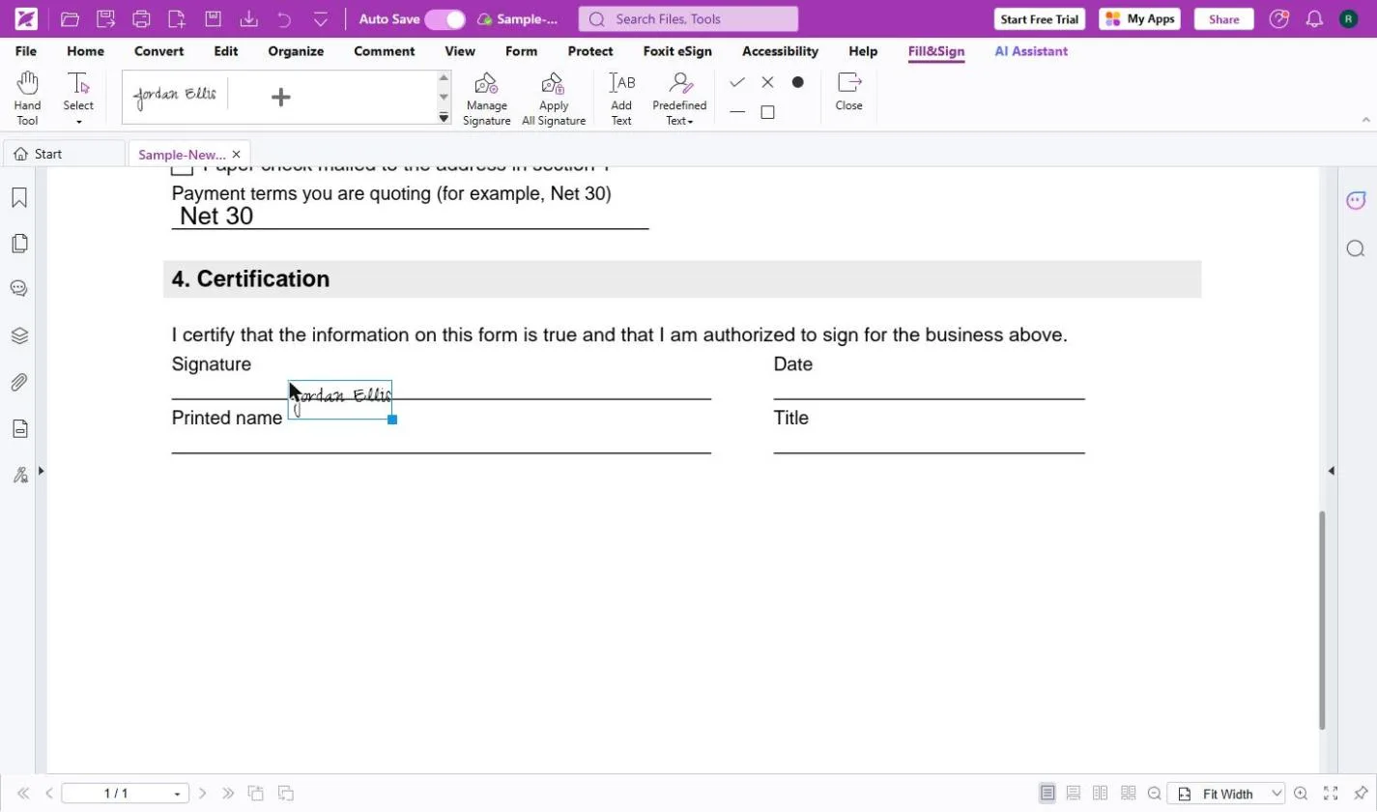Viewport: 1377px width, 812px height.
Task: Switch to two-page facing view
Action: point(1101,794)
